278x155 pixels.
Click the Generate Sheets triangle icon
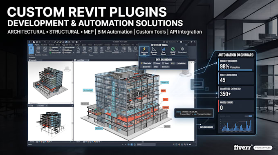[x=154, y=49]
